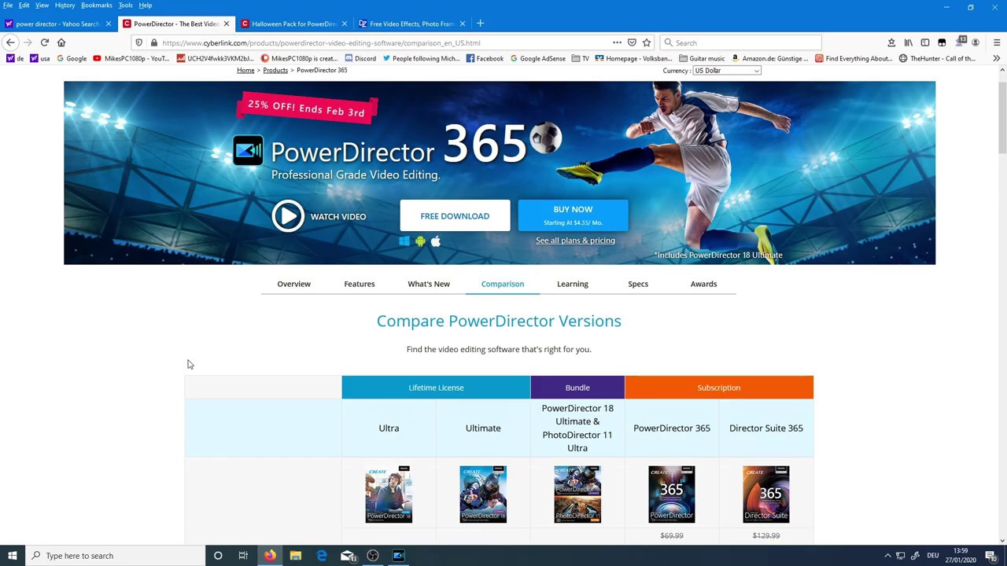Open the Currency US Dollar dropdown
The image size is (1007, 566).
pyautogui.click(x=726, y=71)
